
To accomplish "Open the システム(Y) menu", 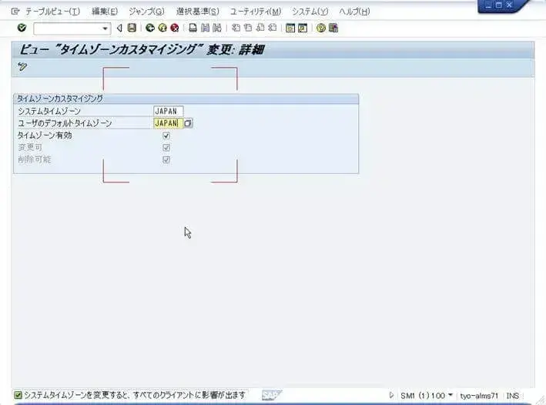I will tap(310, 12).
